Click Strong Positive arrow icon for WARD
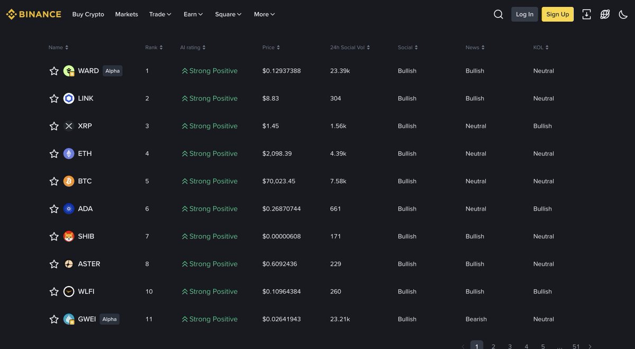This screenshot has width=635, height=349. [185, 71]
